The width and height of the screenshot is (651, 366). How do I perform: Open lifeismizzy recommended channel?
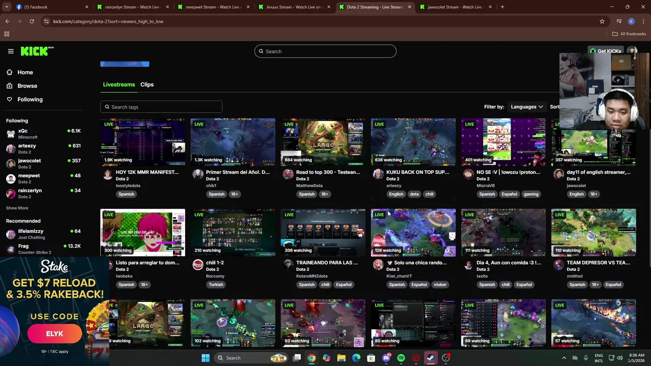pos(43,234)
